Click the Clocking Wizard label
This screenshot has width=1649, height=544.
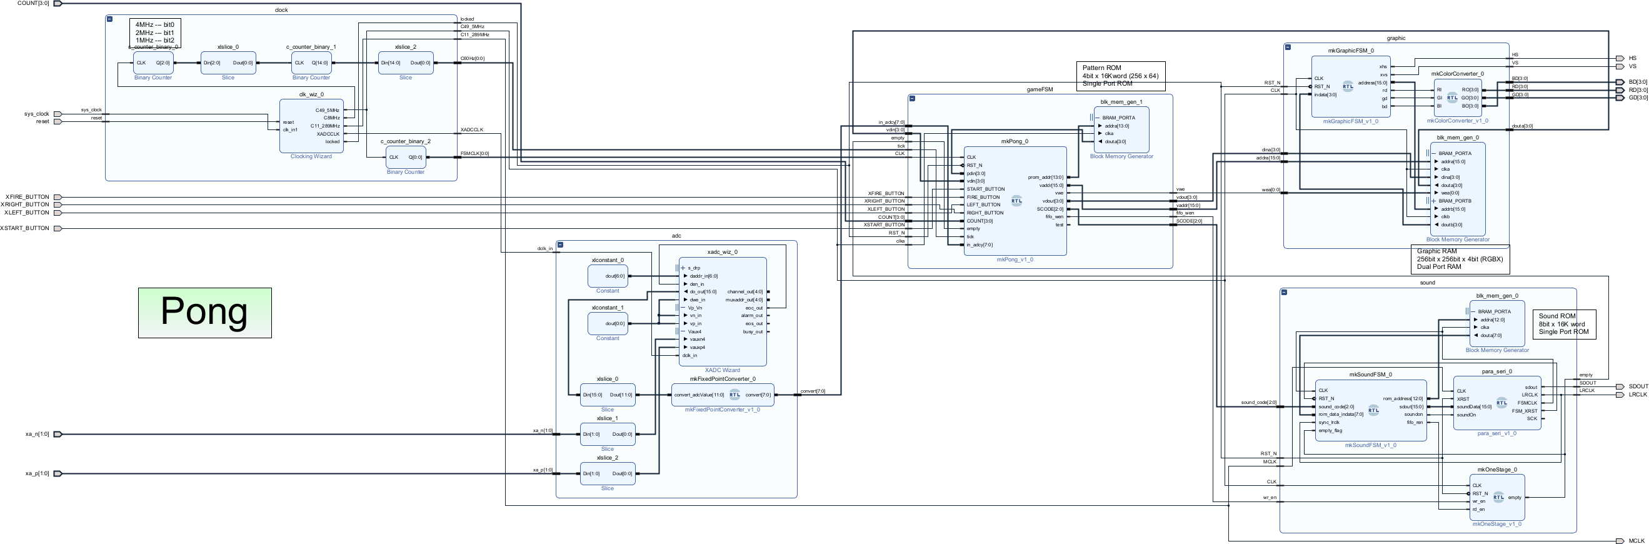click(x=311, y=157)
